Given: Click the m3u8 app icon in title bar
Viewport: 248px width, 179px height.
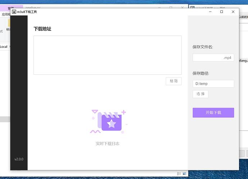Looking at the screenshot, I should click(x=14, y=12).
